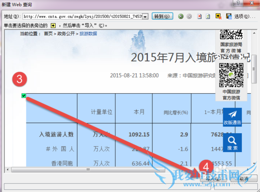
Task: Click the 取消 (Cancel) button
Action: coord(244,178)
